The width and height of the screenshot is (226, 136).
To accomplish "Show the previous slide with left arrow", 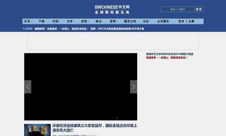I will (x=28, y=87).
